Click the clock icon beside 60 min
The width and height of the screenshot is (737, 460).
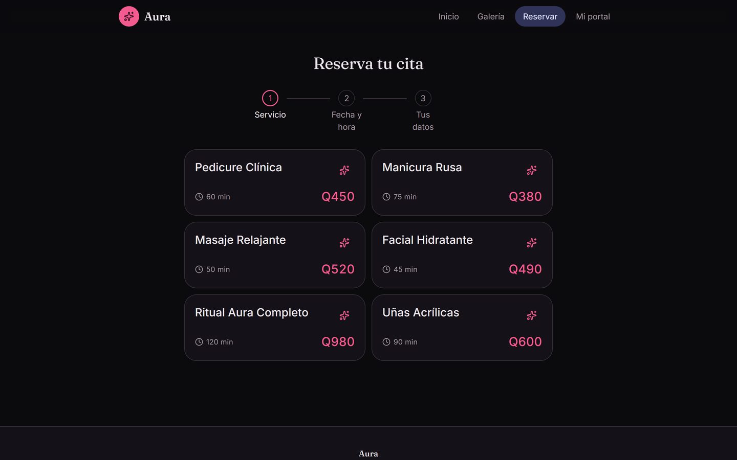coord(199,197)
